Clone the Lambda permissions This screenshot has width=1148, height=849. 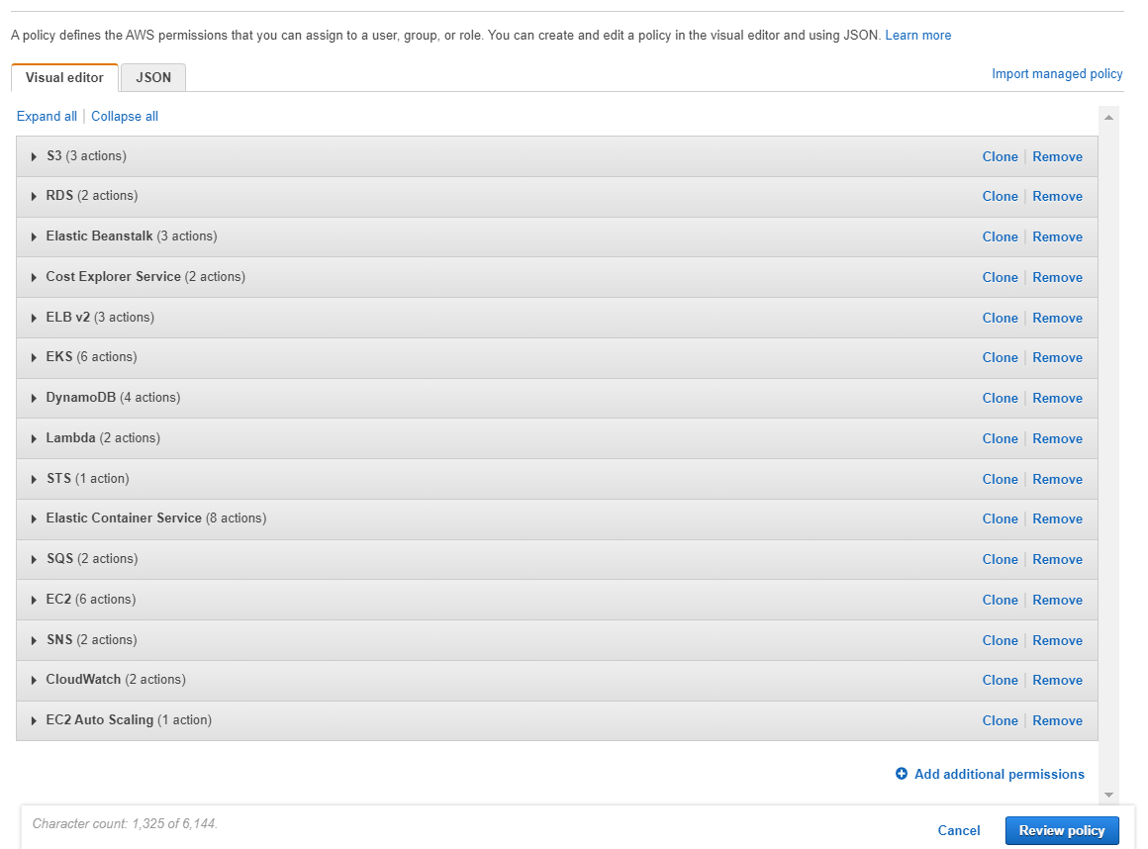pos(1001,439)
